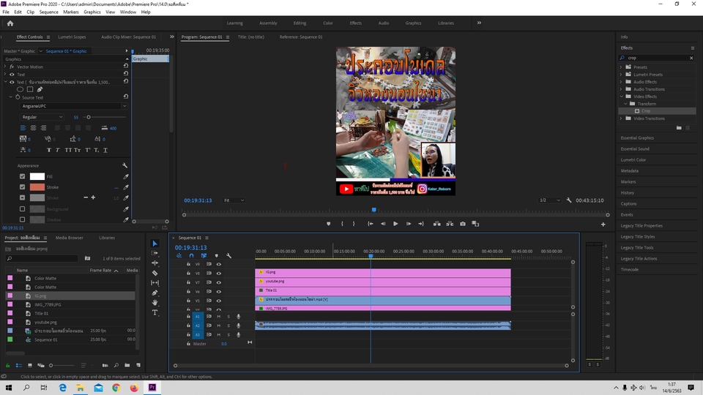
Task: Open the zoom level Fit dropdown
Action: [234, 200]
